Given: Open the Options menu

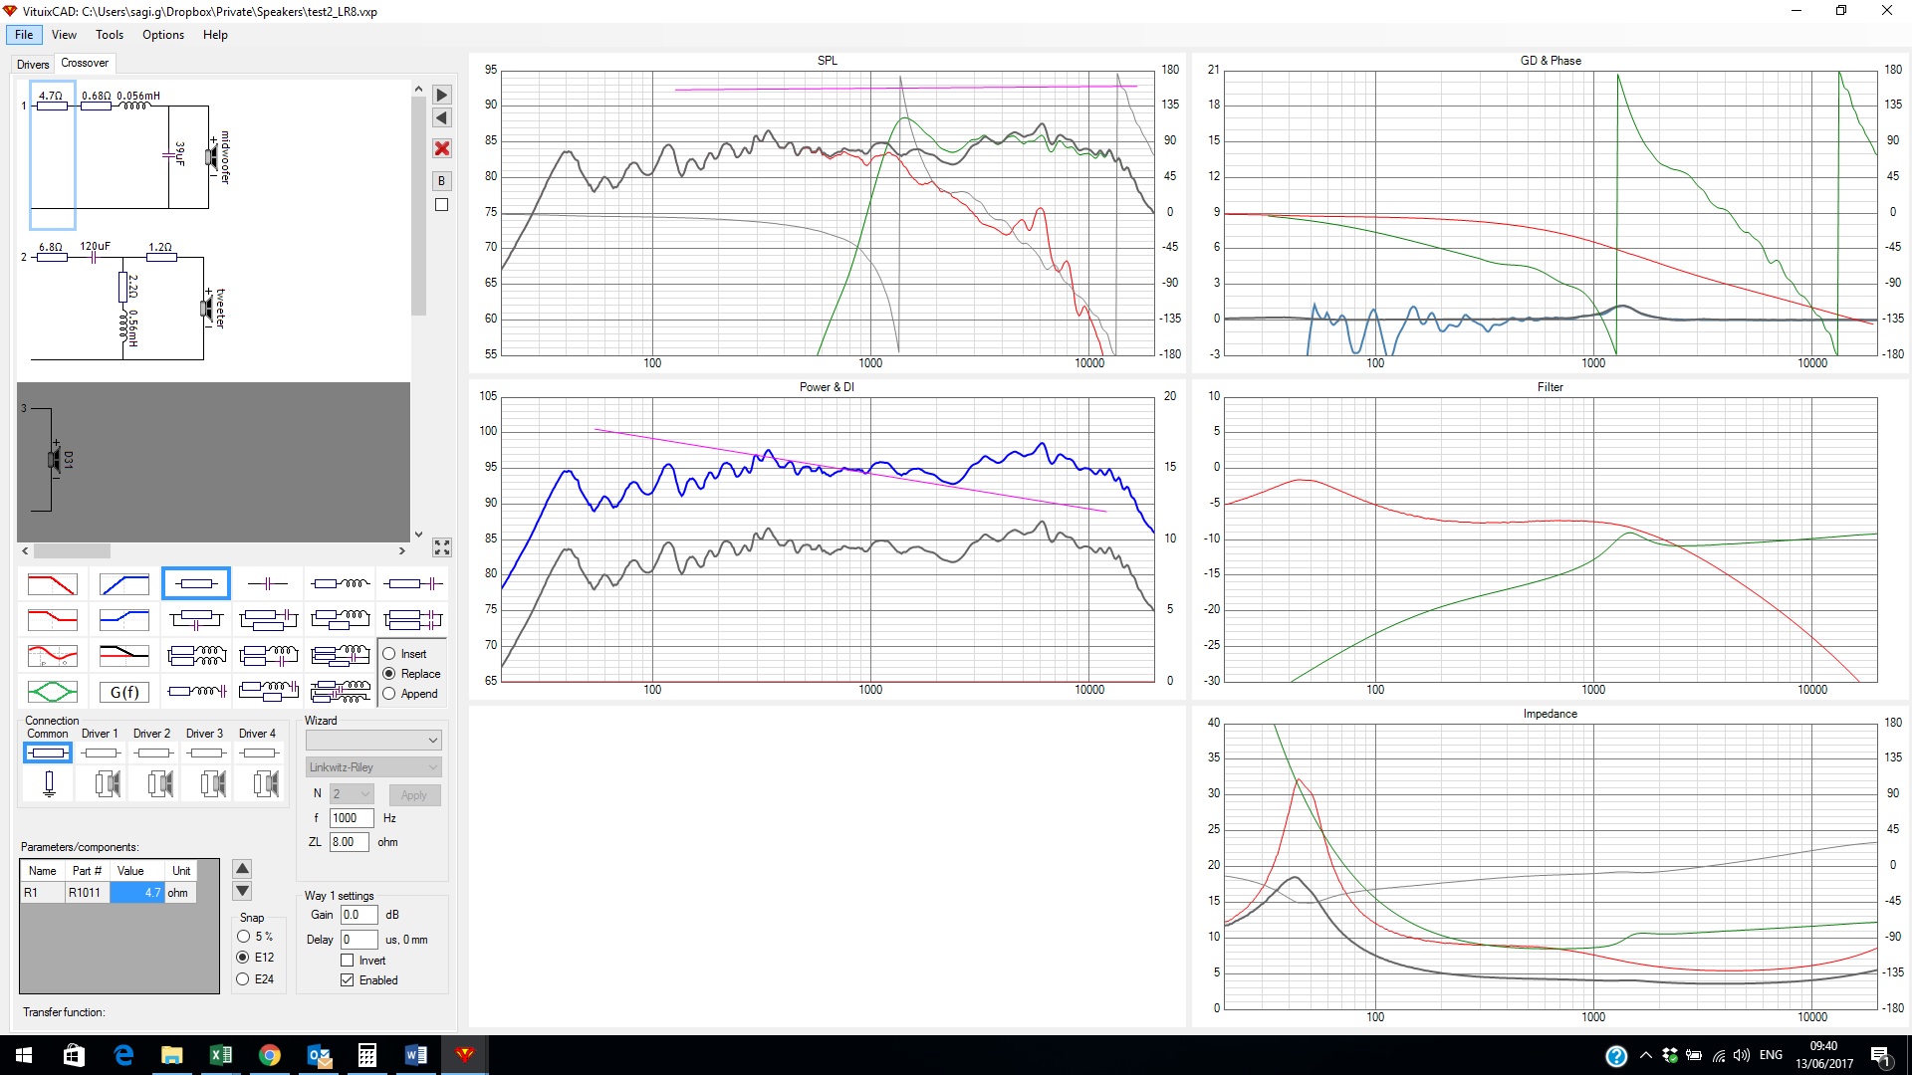Looking at the screenshot, I should click(163, 35).
